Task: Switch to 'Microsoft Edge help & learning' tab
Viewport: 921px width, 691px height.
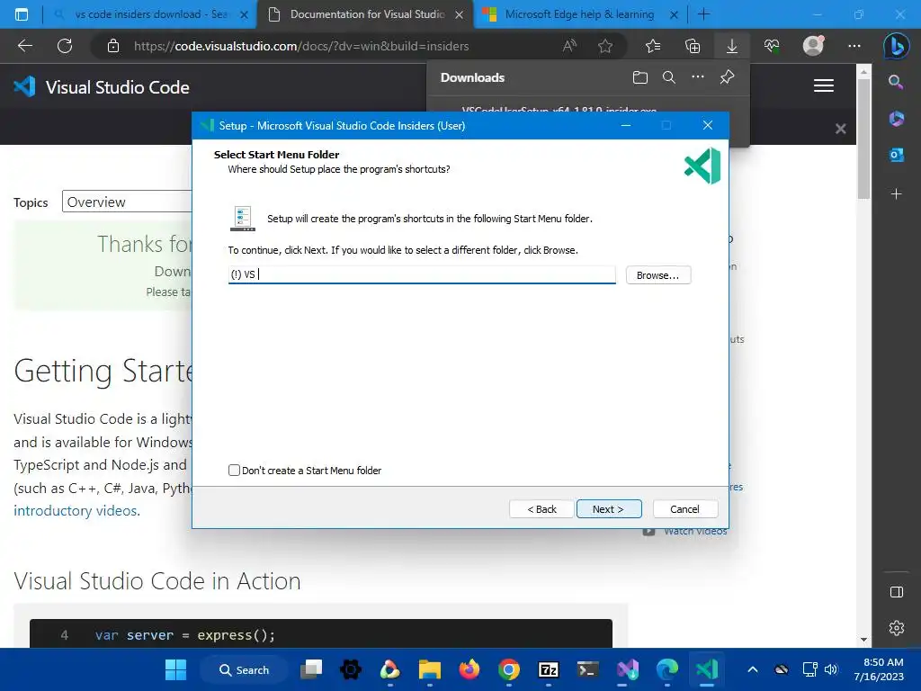Action: pyautogui.click(x=580, y=14)
